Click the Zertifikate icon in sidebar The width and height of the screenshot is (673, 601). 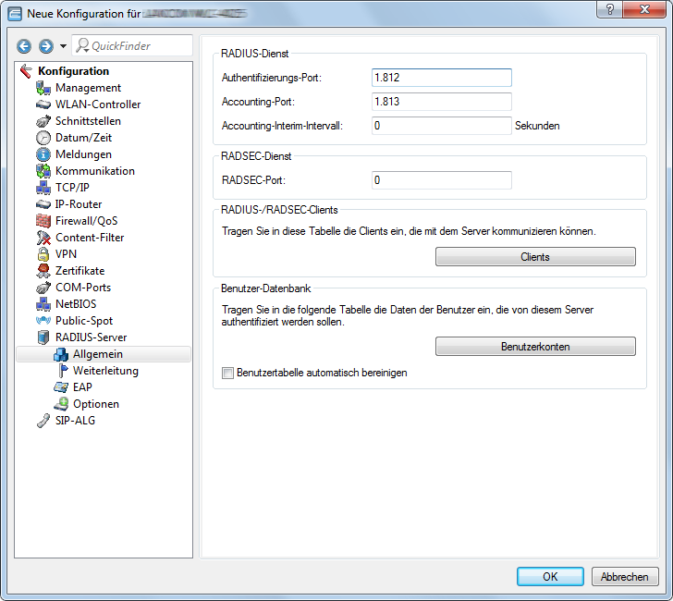point(43,271)
